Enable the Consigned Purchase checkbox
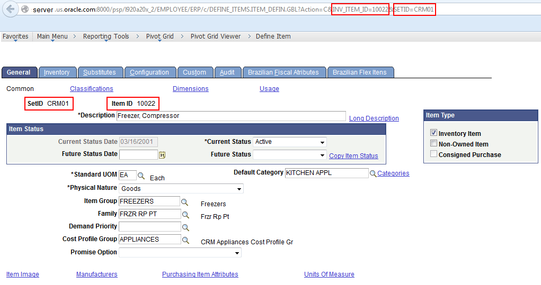Screen dimensions: 541x285 pos(433,154)
